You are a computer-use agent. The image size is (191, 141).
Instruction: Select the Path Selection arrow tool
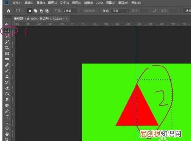[x=7, y=123]
